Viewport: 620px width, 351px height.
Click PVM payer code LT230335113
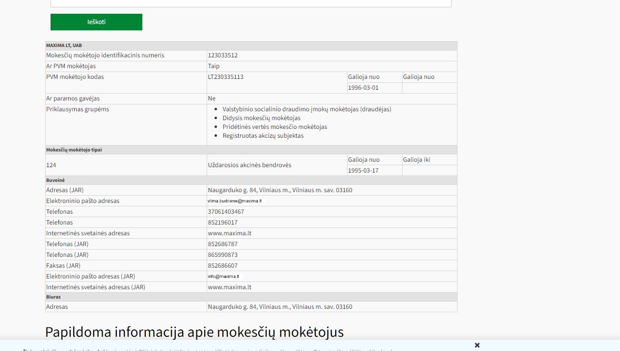tap(225, 77)
